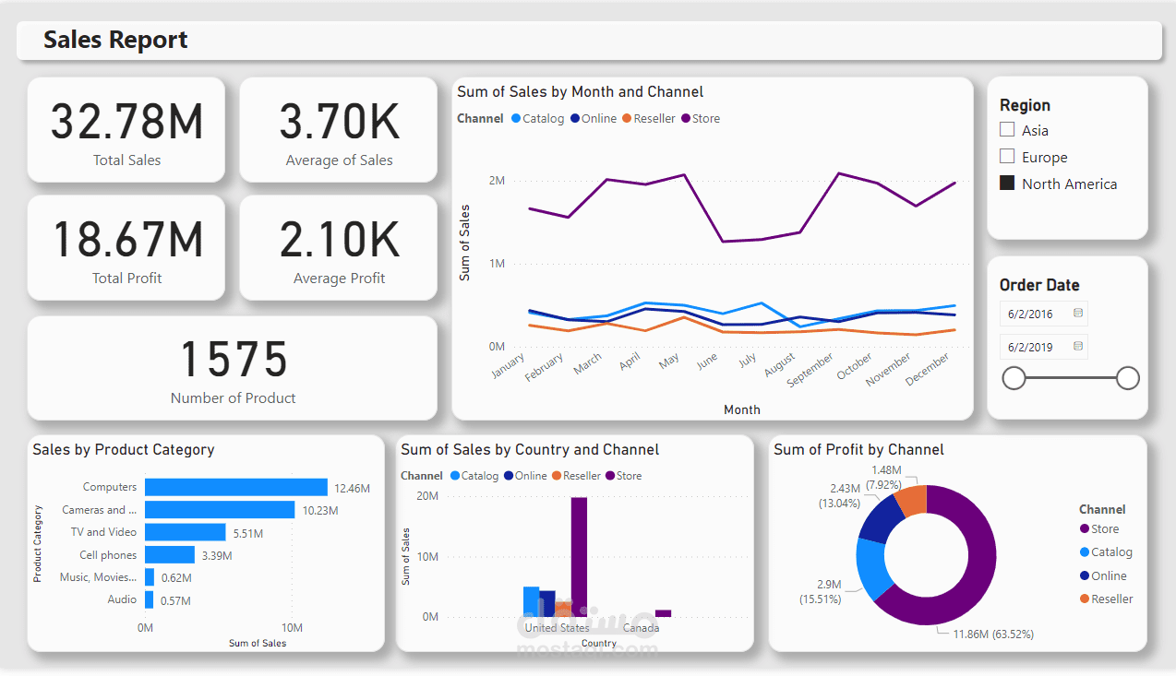
Task: Select the Computers bar in product category chart
Action: click(235, 486)
